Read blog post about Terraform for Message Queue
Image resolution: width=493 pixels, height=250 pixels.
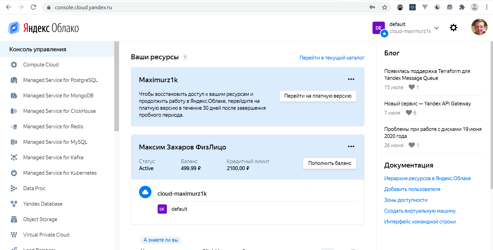click(427, 74)
